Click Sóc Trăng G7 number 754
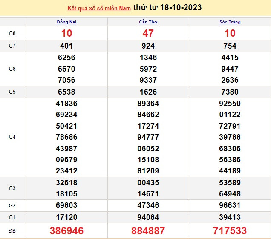Image resolution: width=271 pixels, height=239 pixels. pos(230,46)
